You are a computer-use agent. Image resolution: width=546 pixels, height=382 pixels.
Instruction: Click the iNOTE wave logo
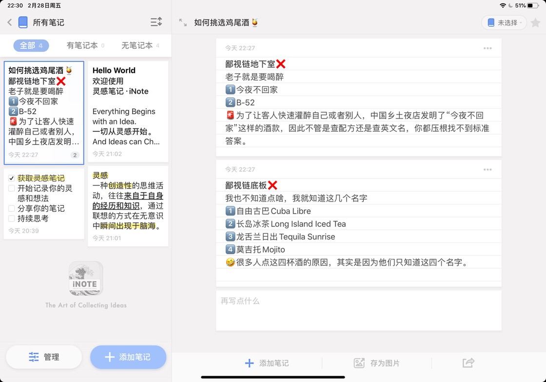86,279
